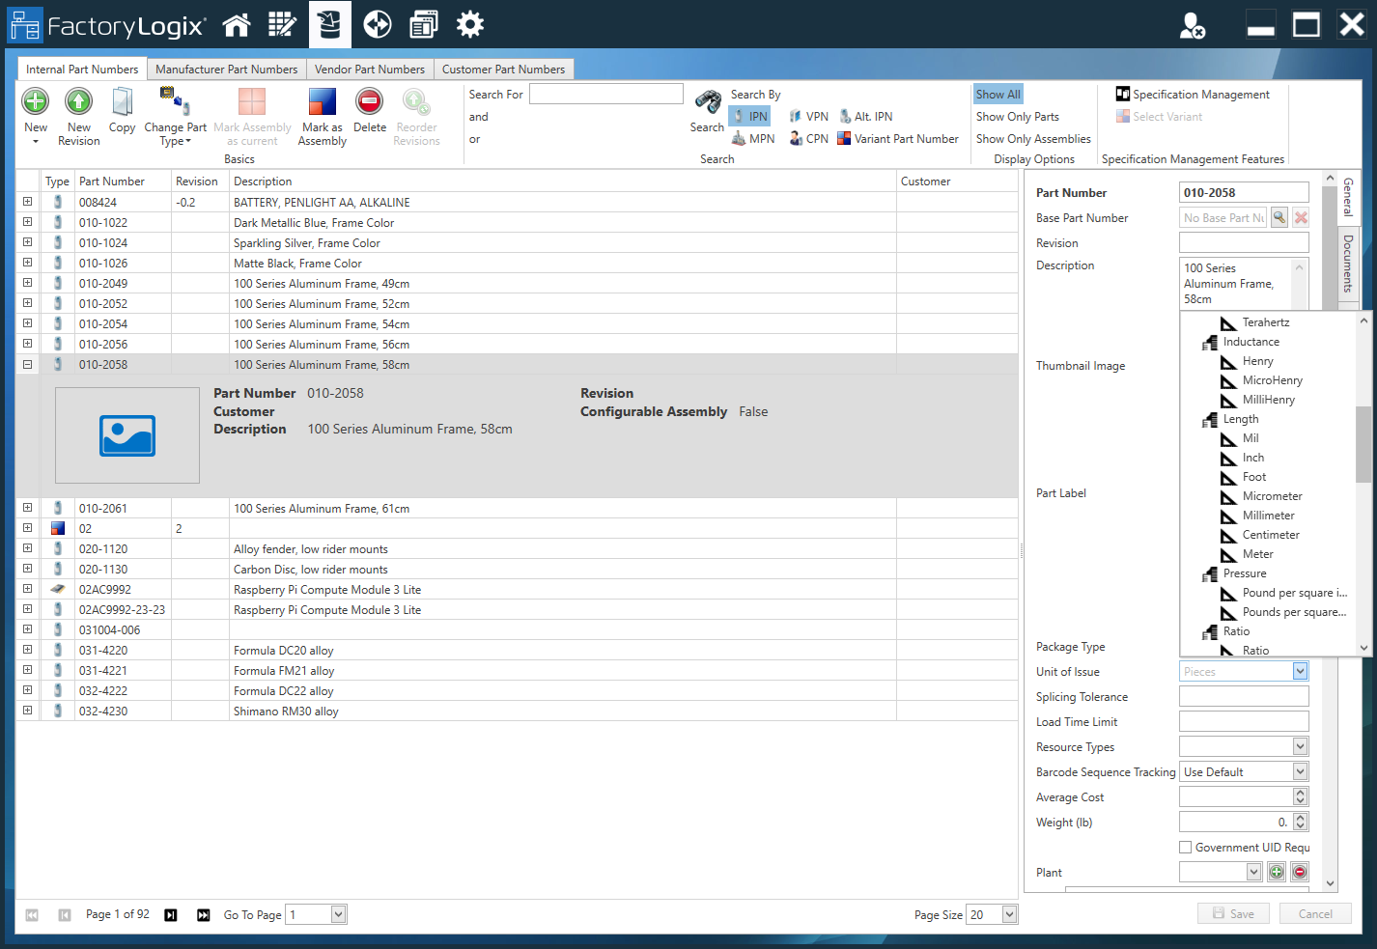Open the Change Part Type tool

[x=175, y=116]
